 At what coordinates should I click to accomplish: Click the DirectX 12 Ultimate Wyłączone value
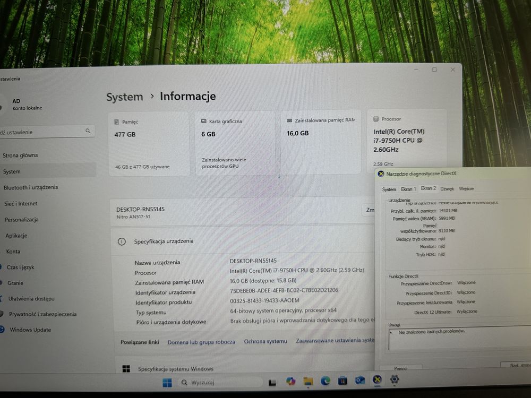coord(467,312)
